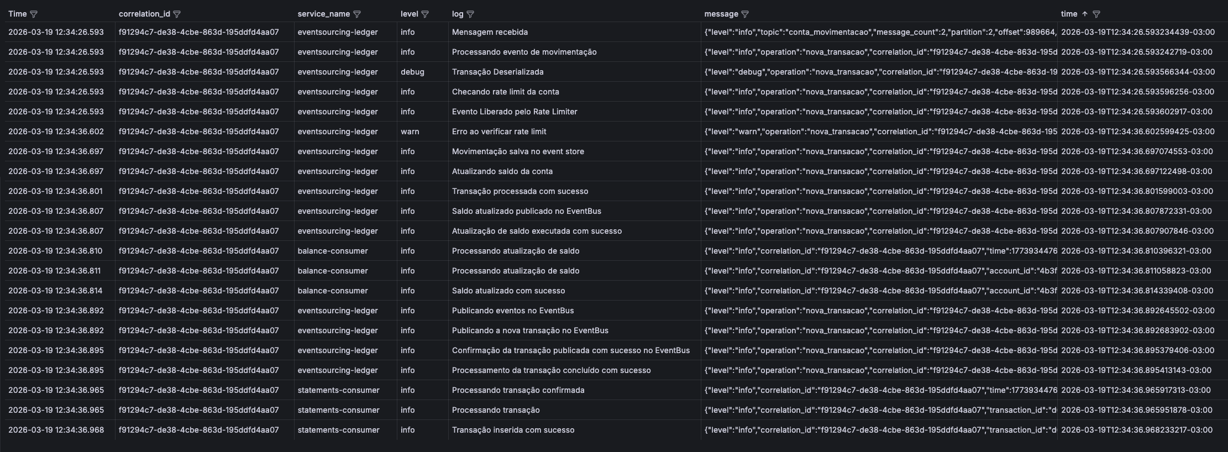The height and width of the screenshot is (452, 1228).
Task: Toggle sorting by the service_name column header
Action: [323, 14]
